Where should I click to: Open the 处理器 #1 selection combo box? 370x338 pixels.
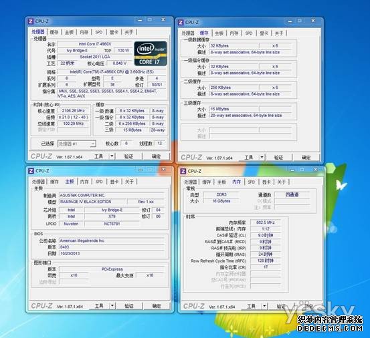click(x=77, y=144)
